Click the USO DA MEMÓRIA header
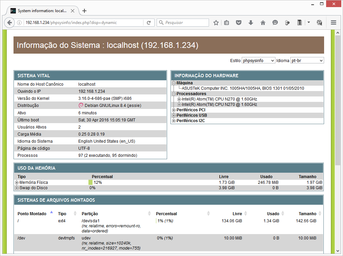The width and height of the screenshot is (343, 256). 169,168
